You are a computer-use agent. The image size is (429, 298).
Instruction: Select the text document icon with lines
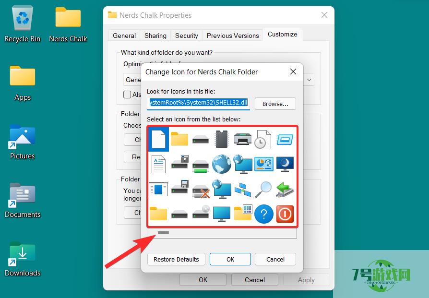click(159, 164)
